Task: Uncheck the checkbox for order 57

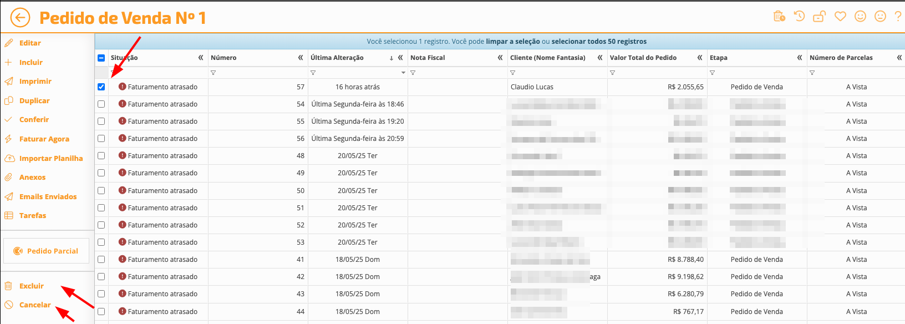Action: click(101, 87)
